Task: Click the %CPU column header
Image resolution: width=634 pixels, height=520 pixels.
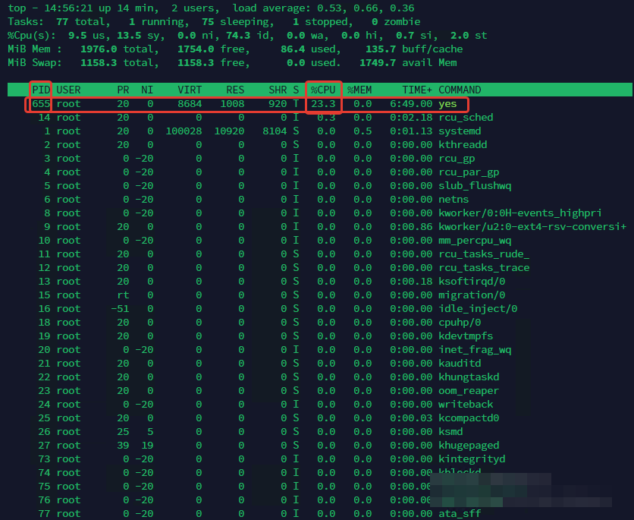Action: [x=324, y=90]
